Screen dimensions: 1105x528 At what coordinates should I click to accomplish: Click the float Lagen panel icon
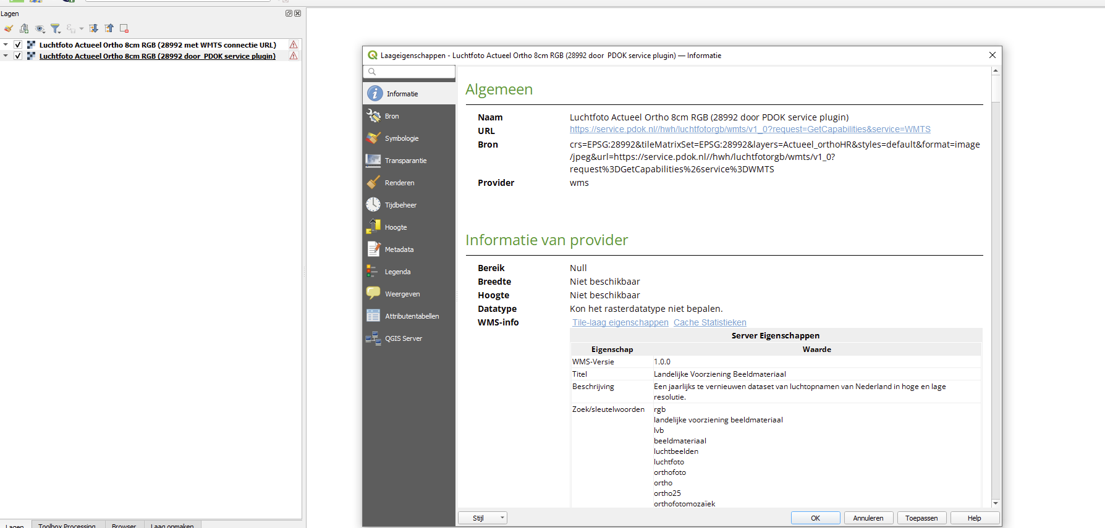click(x=289, y=13)
